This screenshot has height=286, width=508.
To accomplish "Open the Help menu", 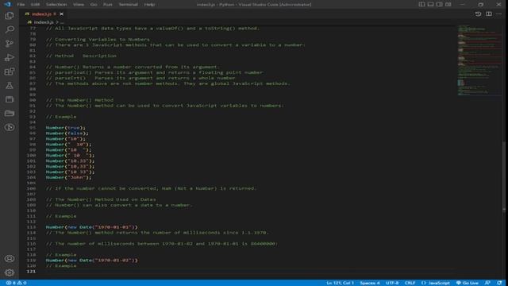I will pos(149,5).
